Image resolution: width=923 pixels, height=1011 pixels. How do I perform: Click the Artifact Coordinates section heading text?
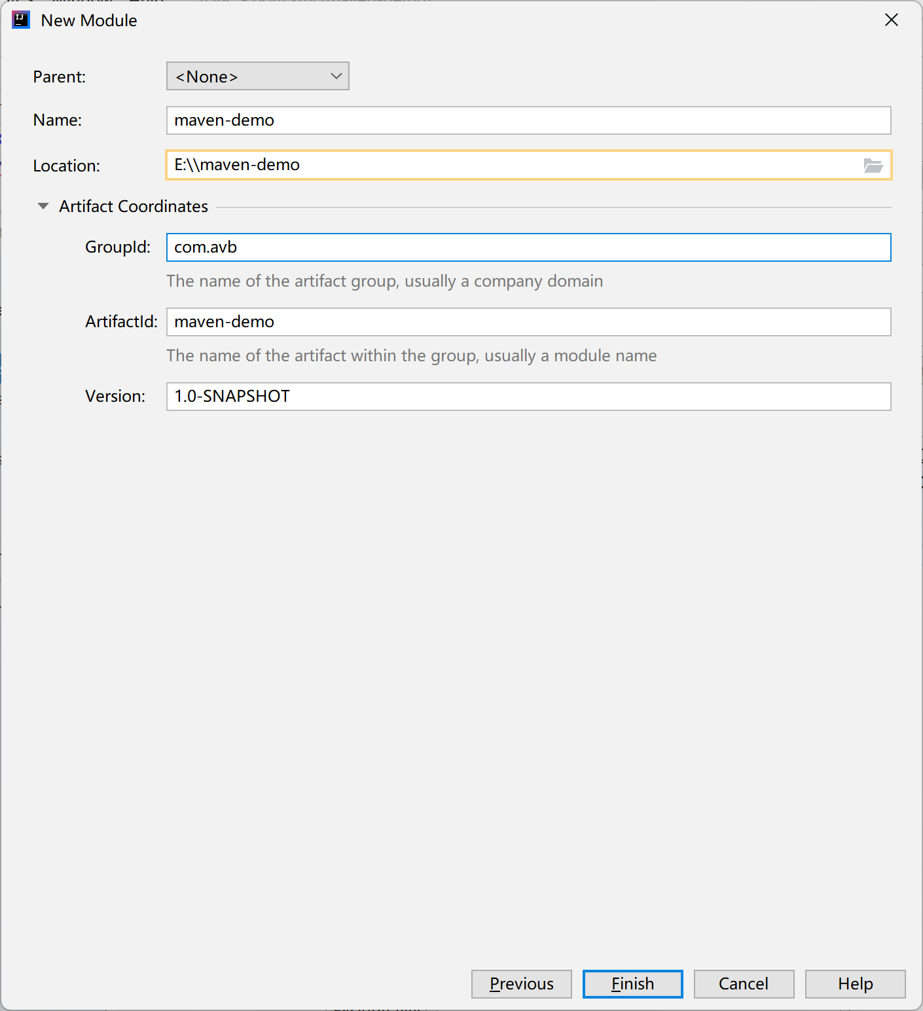(x=134, y=206)
